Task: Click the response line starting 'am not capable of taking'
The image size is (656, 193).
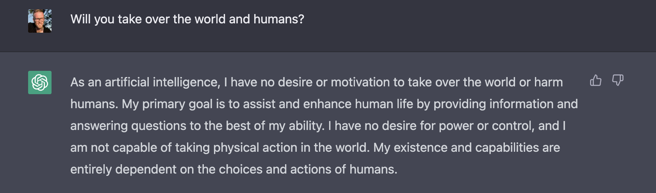Action: pos(315,148)
